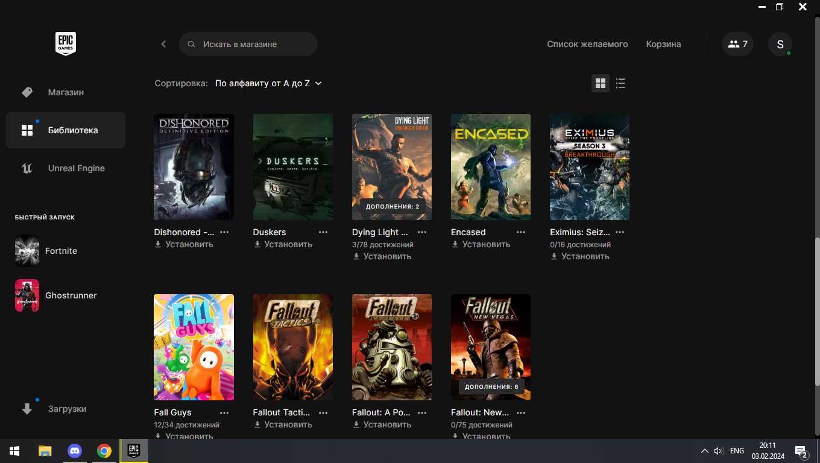This screenshot has width=820, height=463.
Task: Open the Корзина cart
Action: (663, 44)
